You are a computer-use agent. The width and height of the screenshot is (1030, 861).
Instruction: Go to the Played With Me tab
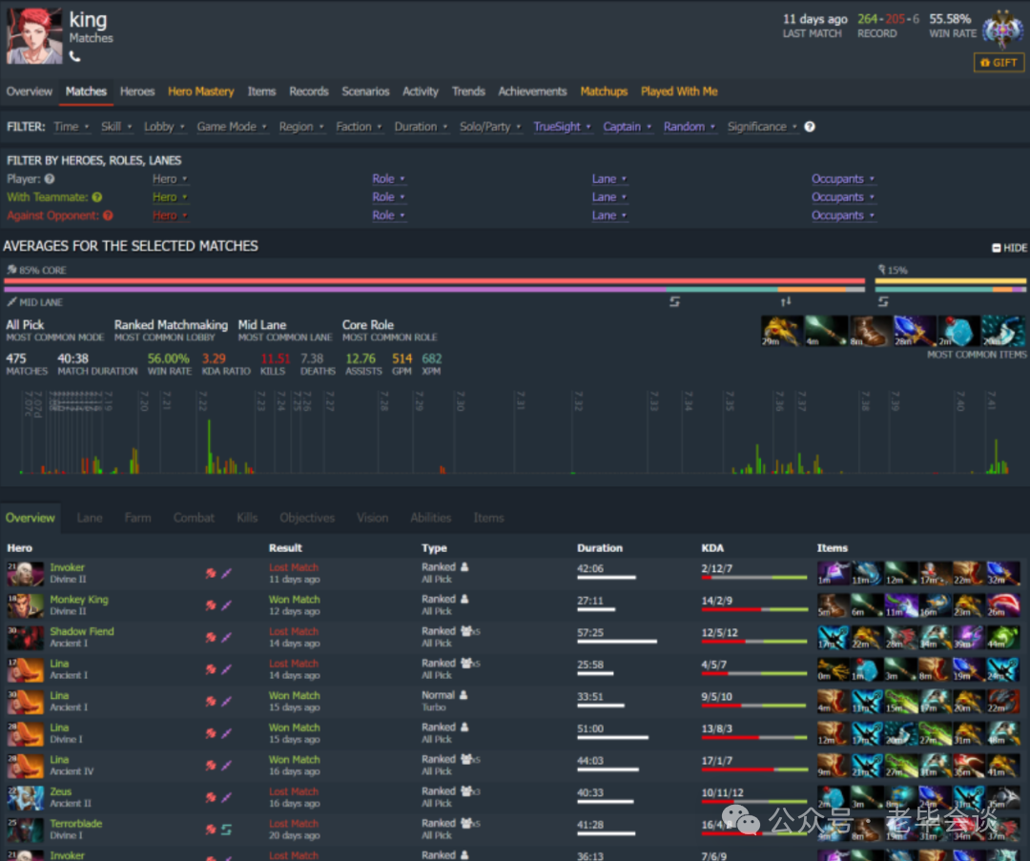point(679,92)
